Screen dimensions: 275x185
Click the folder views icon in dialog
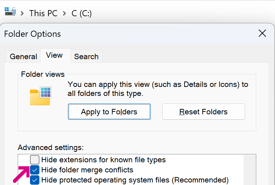40,96
